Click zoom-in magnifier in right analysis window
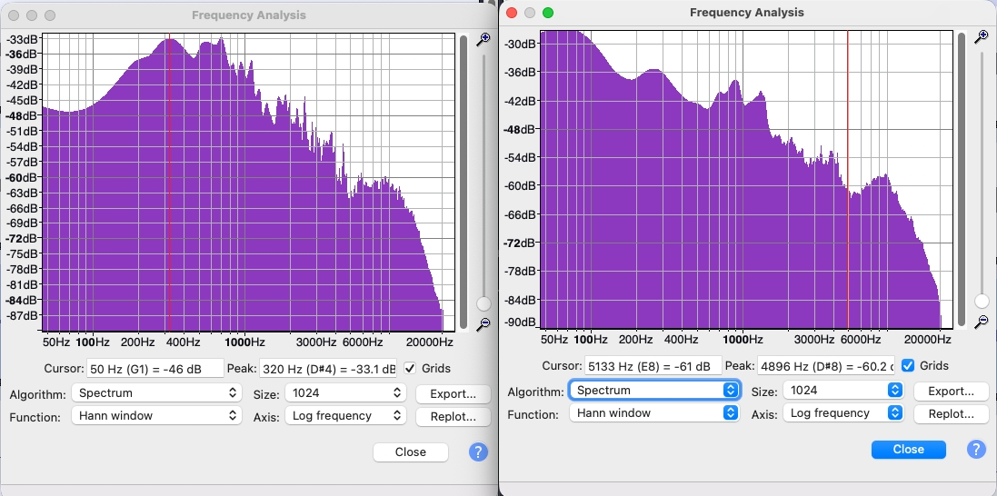Screen dimensions: 997x496 point(981,36)
